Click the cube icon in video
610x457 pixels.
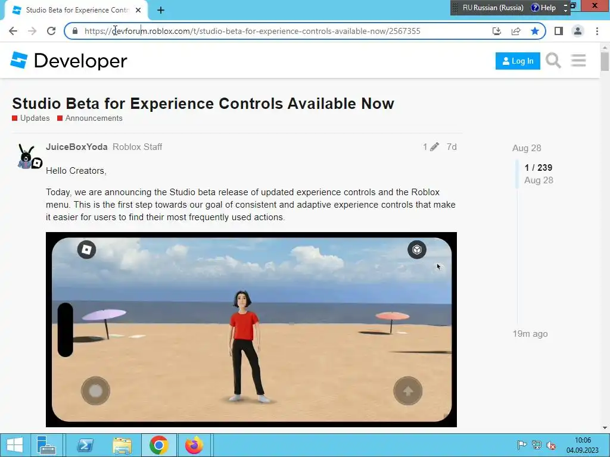(417, 249)
